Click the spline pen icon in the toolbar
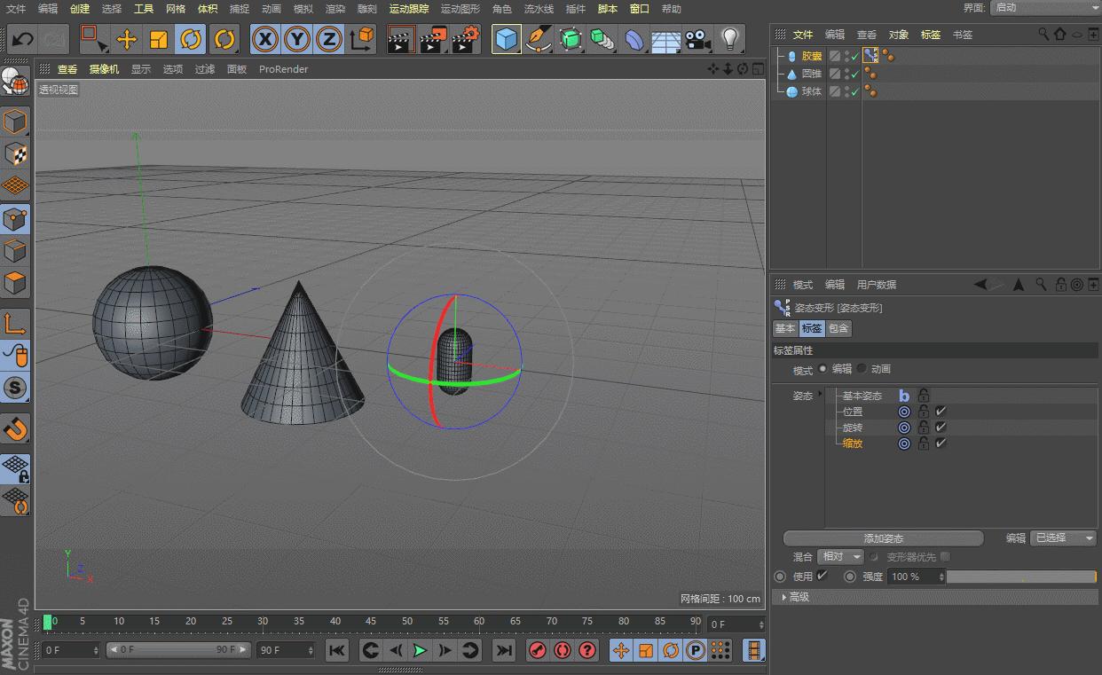Image resolution: width=1102 pixels, height=675 pixels. [x=539, y=39]
